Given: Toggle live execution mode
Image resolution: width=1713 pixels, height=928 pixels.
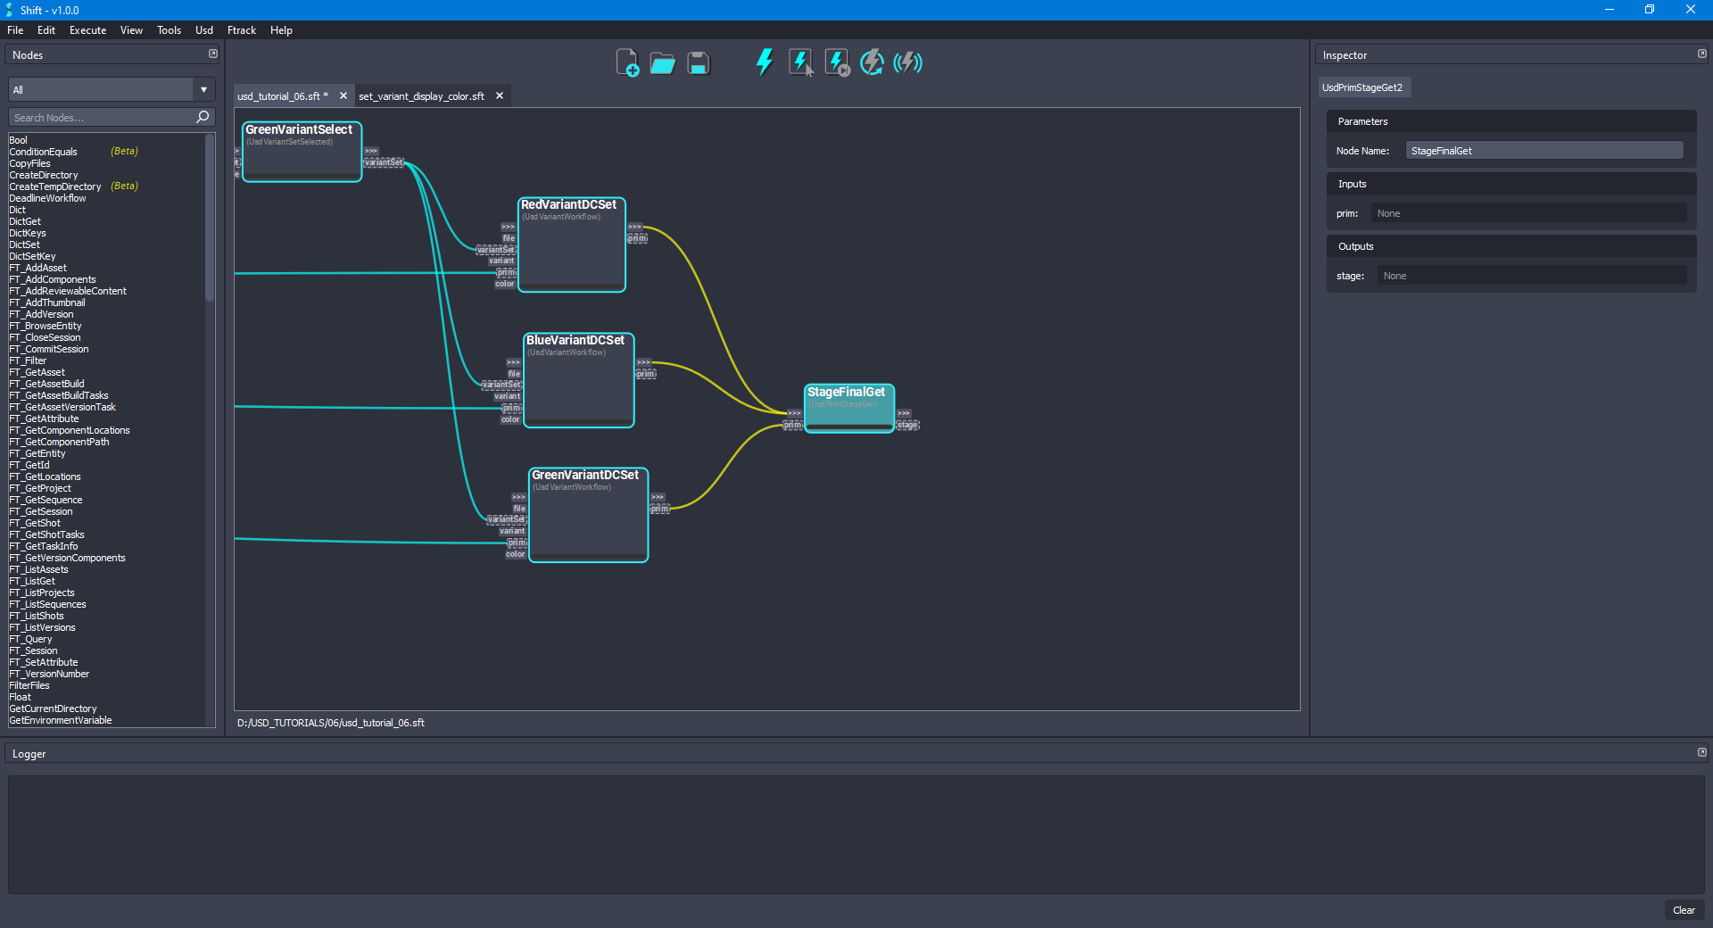Looking at the screenshot, I should click(x=908, y=62).
